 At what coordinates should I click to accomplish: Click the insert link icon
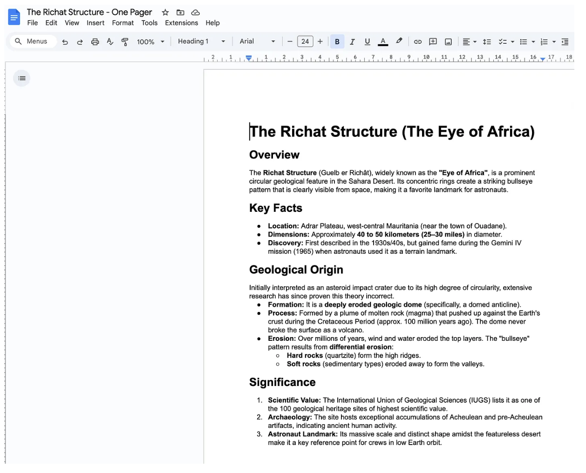[x=418, y=42]
